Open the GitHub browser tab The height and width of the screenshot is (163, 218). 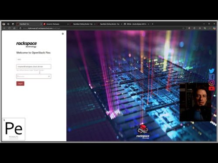click(136, 24)
